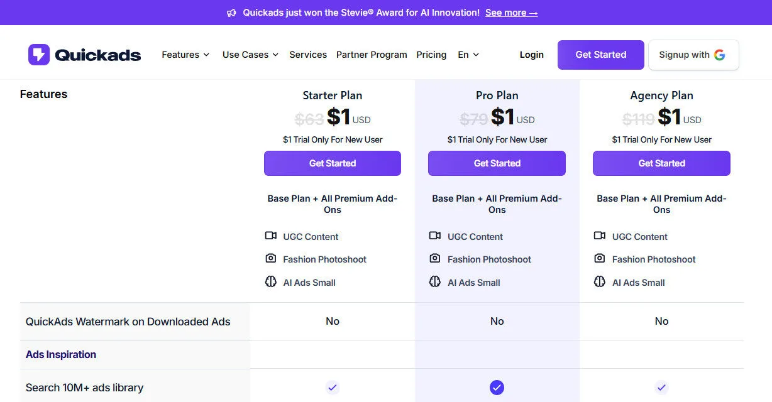Click the Google G icon in Signup button
The height and width of the screenshot is (402, 772).
coord(721,55)
